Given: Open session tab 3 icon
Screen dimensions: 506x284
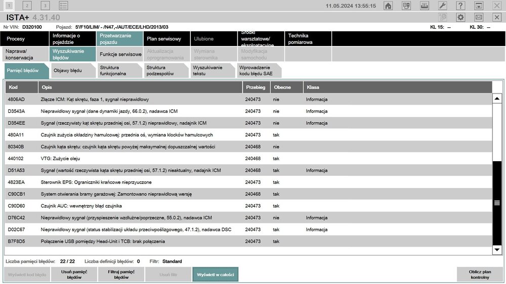Looking at the screenshot, I should pyautogui.click(x=45, y=6).
